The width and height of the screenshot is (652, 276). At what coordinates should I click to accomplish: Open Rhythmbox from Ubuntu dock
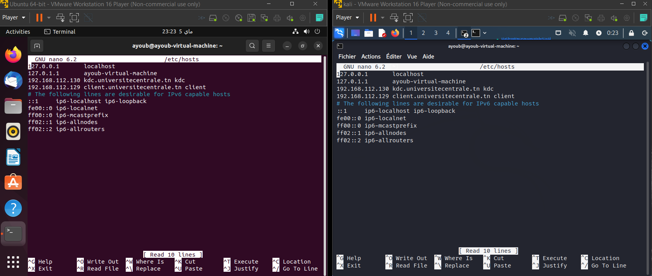pyautogui.click(x=13, y=132)
